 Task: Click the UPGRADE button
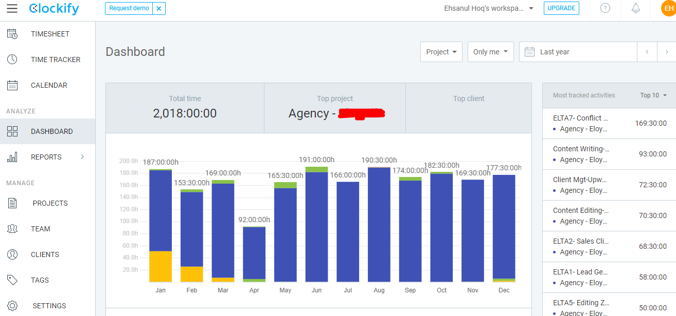[x=561, y=8]
